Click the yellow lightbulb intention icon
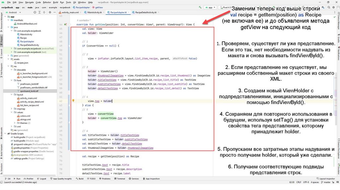 [x=73, y=101]
